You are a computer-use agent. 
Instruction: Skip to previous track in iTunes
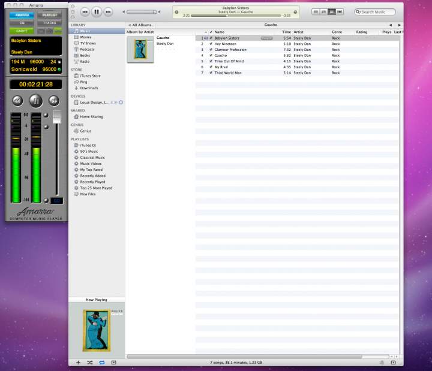85,12
